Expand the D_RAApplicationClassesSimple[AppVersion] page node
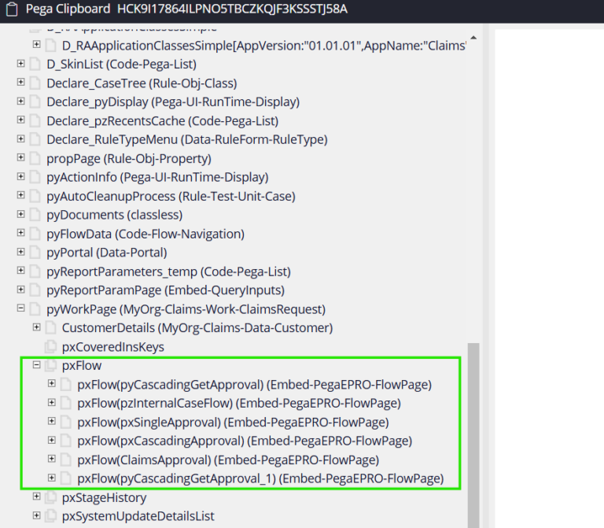 [x=37, y=44]
